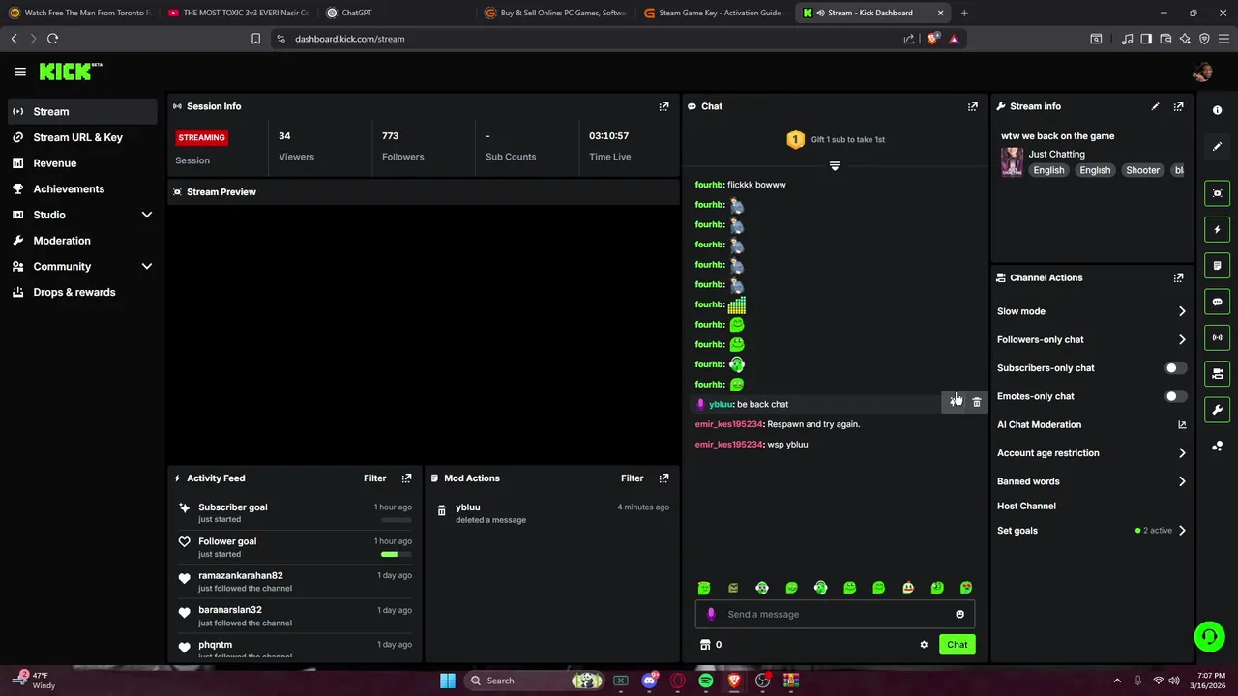Click the info icon in right sidebar
Viewport: 1238px width, 696px height.
(x=1217, y=110)
